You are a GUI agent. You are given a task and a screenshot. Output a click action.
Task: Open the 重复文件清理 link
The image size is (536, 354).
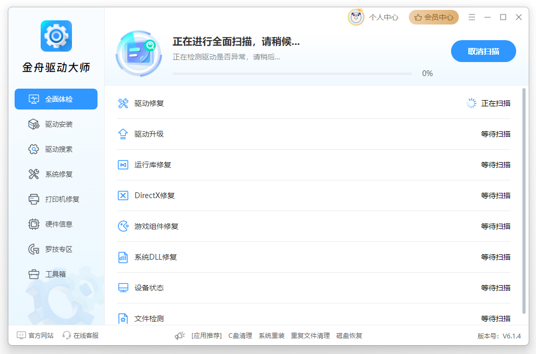[310, 336]
